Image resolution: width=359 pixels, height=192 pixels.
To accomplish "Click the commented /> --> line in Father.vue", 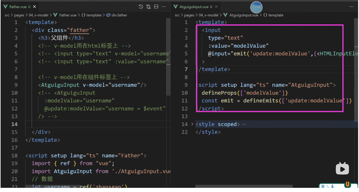I will [47, 116].
